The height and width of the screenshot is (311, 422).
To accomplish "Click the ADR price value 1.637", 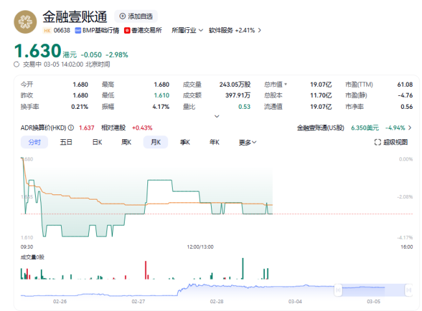I will tap(86, 128).
